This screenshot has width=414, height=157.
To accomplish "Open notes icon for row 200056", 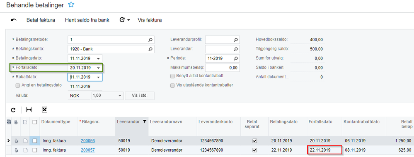I will [x=25, y=141].
